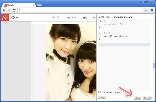Viewport: 156px width, 102px height.
Task: Switch to the フォロー中 stream tab
Action: [70, 18]
